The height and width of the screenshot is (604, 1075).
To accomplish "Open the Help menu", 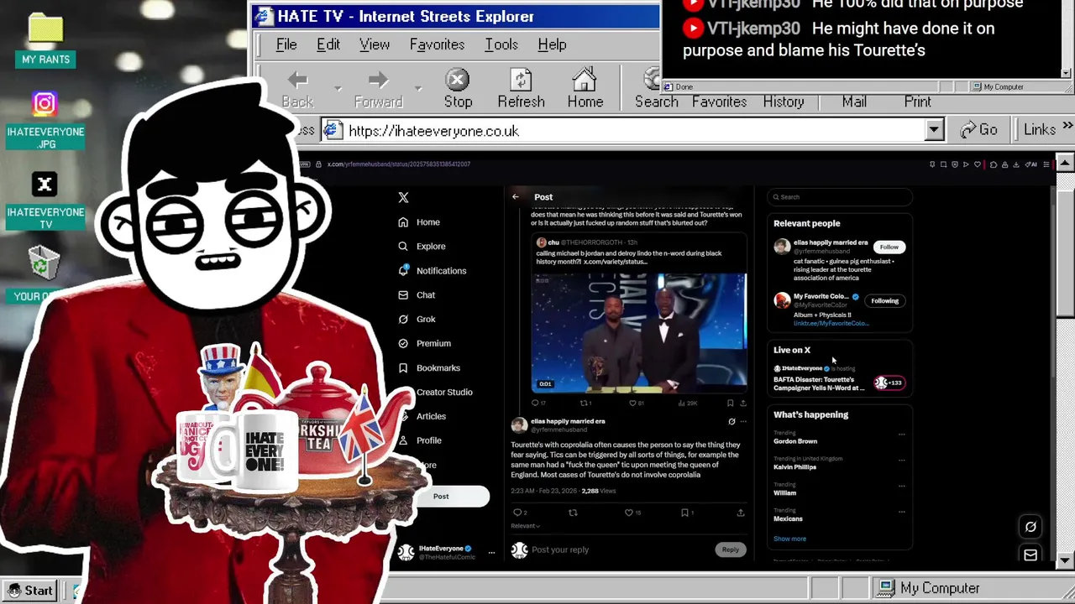I will coord(552,44).
